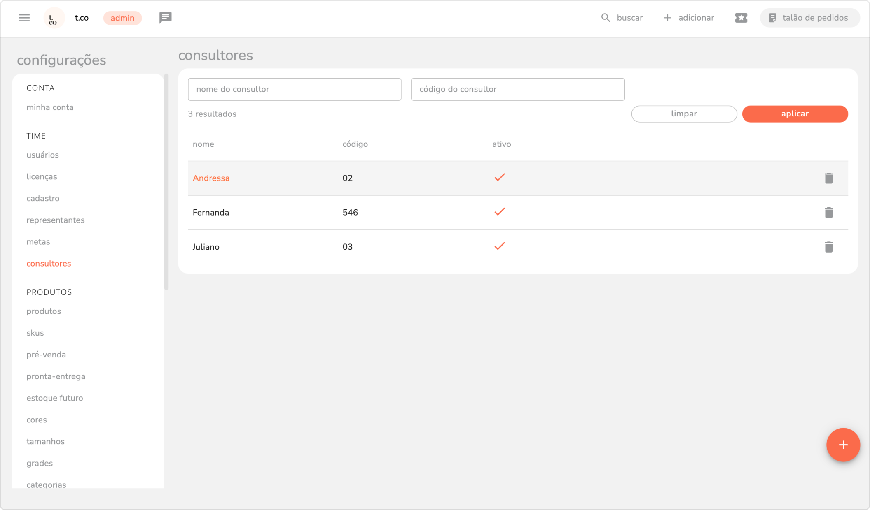Image resolution: width=870 pixels, height=510 pixels.
Task: Click the sidebar scrollbar
Action: point(166,182)
